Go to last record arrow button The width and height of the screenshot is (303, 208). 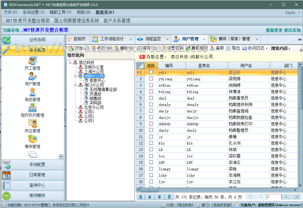[169, 197]
